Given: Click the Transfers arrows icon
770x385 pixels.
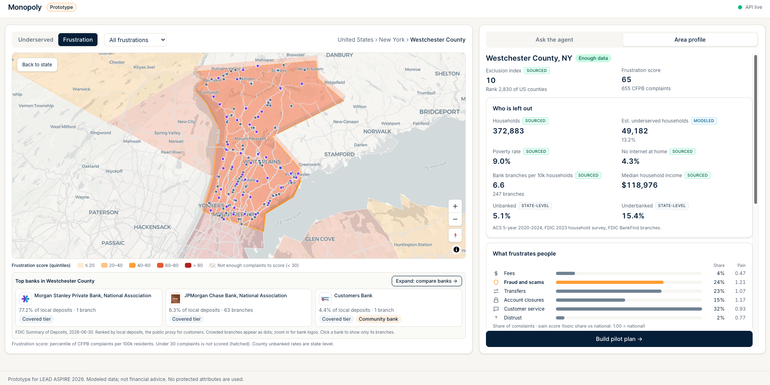Looking at the screenshot, I should pos(496,291).
